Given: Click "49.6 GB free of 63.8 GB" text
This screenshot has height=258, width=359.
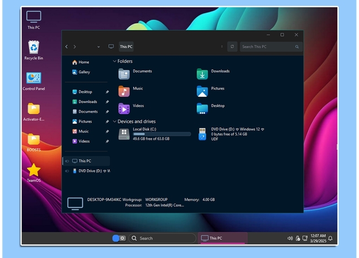Looking at the screenshot, I should click(x=151, y=139).
